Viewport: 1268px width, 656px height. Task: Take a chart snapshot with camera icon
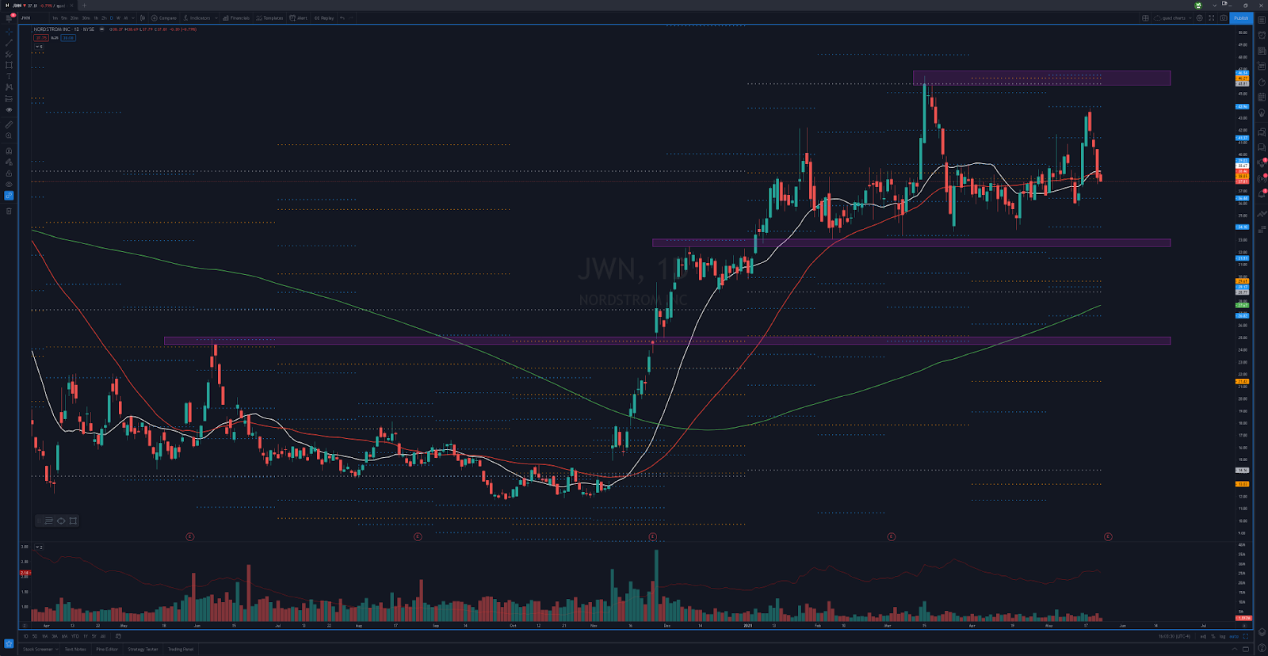pos(1224,18)
